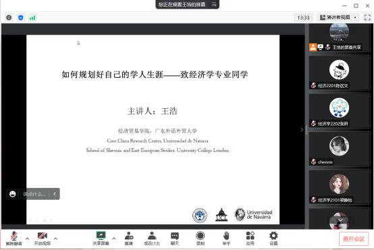The height and width of the screenshot is (250, 374).
Task: Open the 应用 apps icon
Action: 250,239
